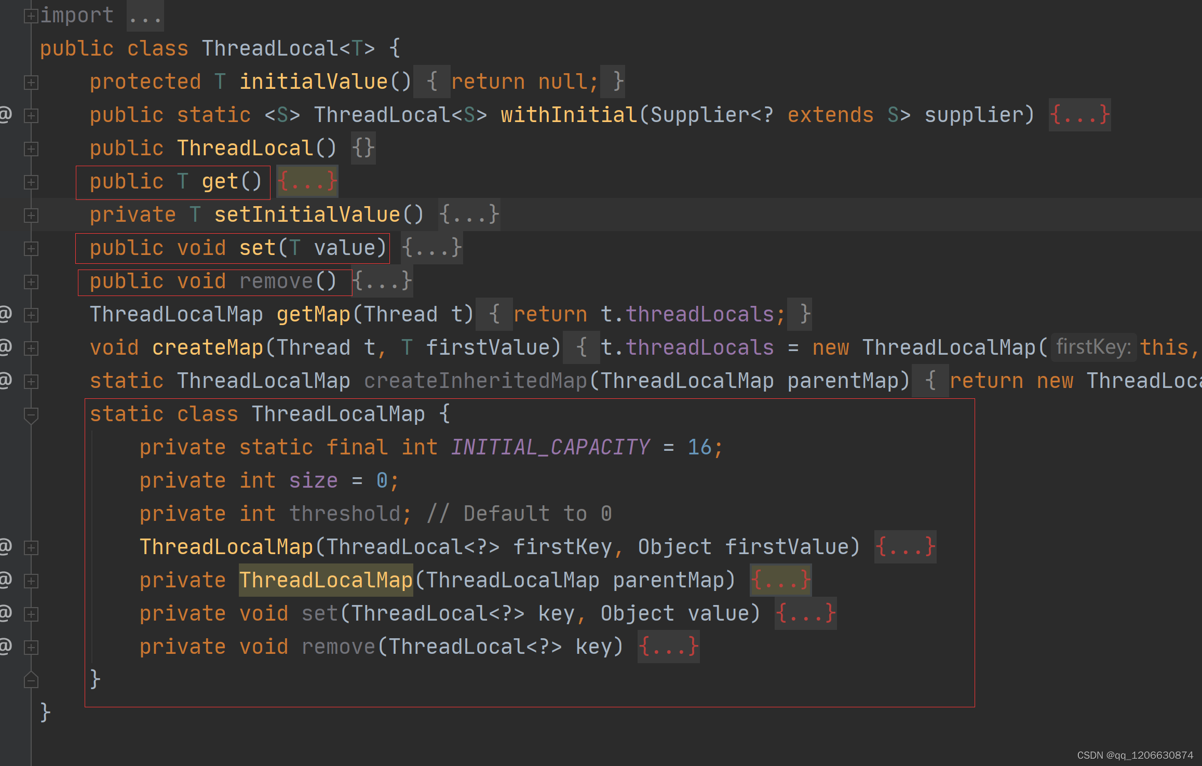Click @ gutter icon on ThreadLocalMap(firstKey) constructor line
This screenshot has width=1202, height=766.
click(x=5, y=546)
